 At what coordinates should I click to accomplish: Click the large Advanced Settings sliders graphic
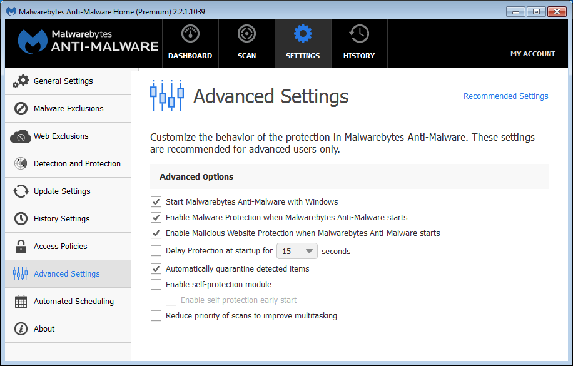166,96
